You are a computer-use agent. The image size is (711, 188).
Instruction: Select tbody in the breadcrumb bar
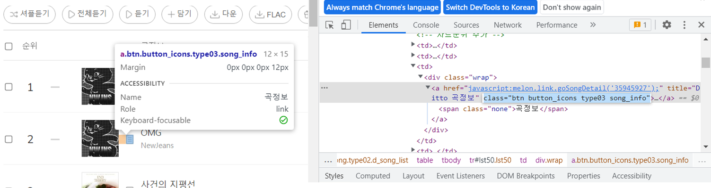(x=451, y=160)
